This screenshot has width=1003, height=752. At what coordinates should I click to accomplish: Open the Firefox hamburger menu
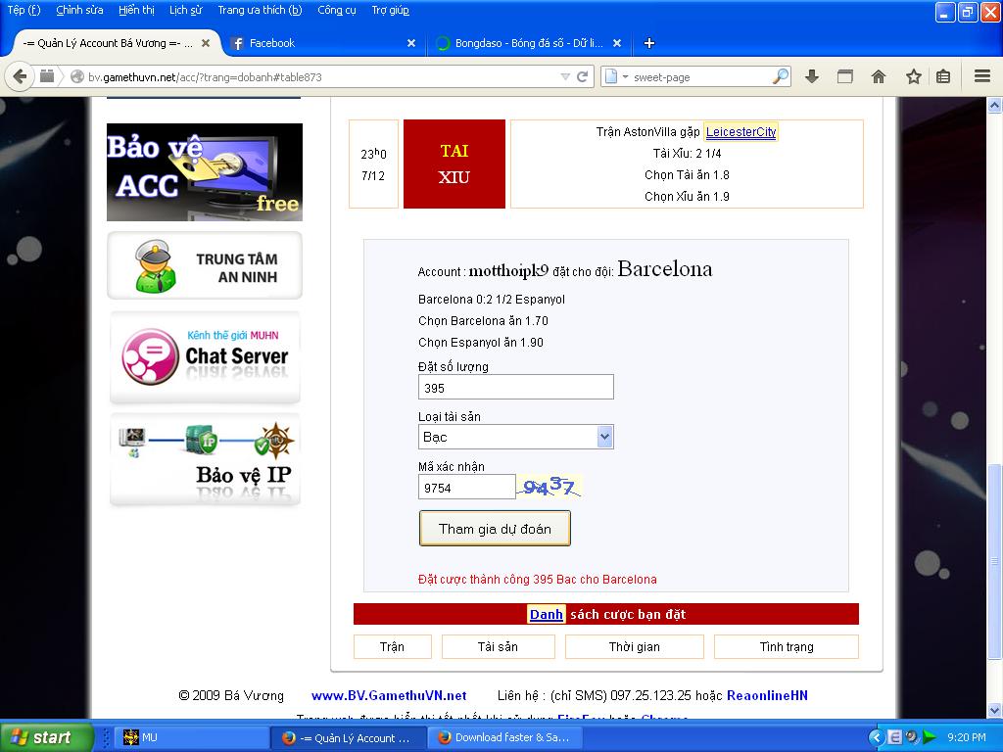coord(982,76)
